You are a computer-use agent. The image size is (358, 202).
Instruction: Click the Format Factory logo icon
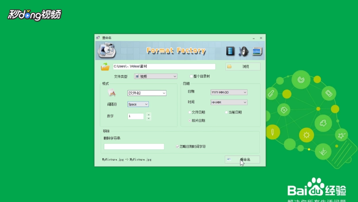tap(107, 50)
